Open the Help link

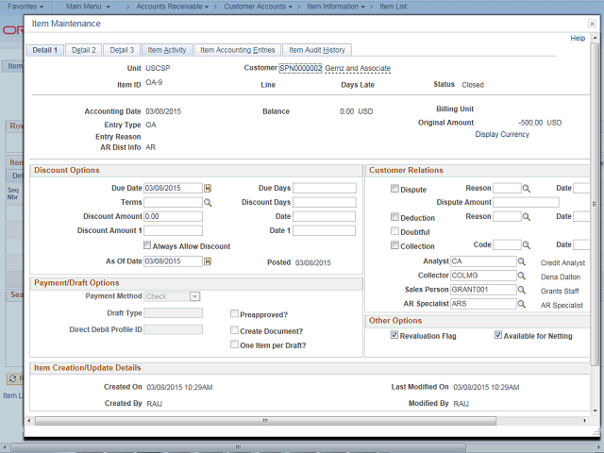point(578,38)
